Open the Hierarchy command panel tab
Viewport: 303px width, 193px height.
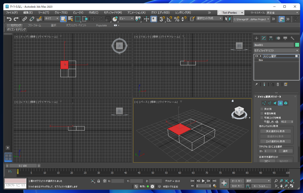pyautogui.click(x=271, y=38)
